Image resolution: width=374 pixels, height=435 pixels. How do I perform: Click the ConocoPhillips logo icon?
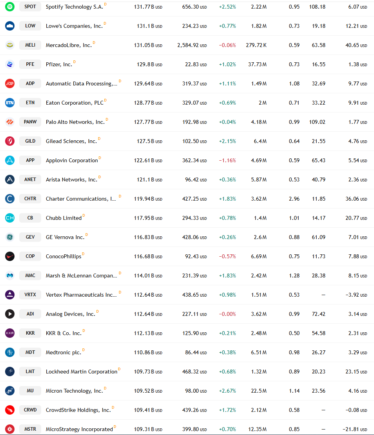10,256
